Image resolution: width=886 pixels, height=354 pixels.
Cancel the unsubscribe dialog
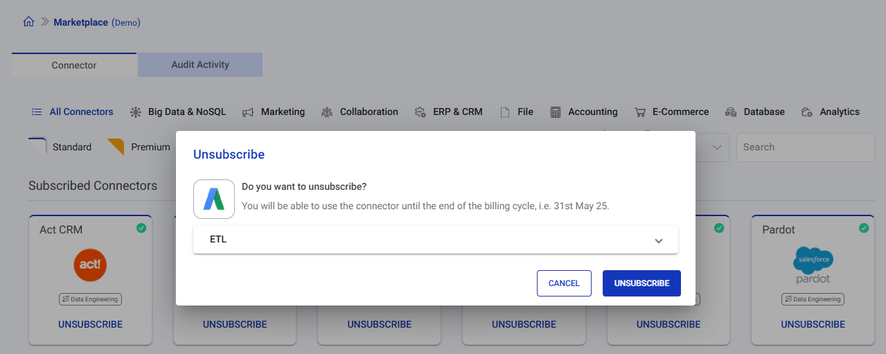(564, 283)
